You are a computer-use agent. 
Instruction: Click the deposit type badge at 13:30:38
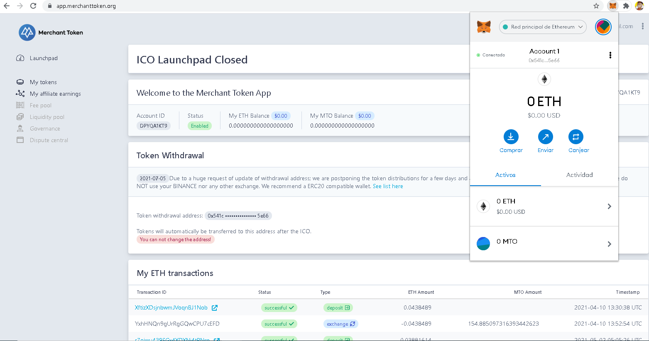click(x=338, y=308)
